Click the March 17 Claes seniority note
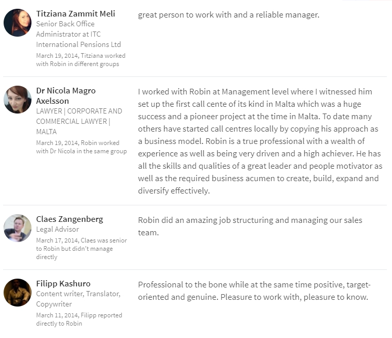 [x=81, y=249]
